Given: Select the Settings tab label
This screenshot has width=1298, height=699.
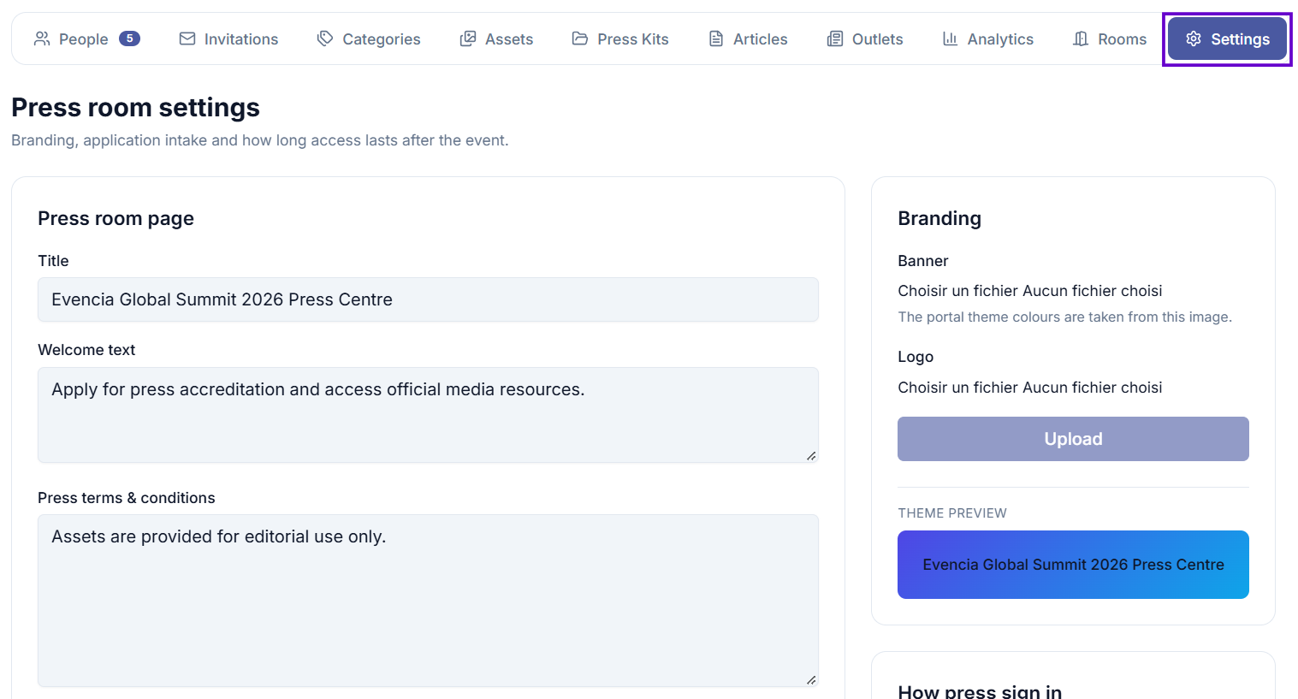Looking at the screenshot, I should (1240, 39).
